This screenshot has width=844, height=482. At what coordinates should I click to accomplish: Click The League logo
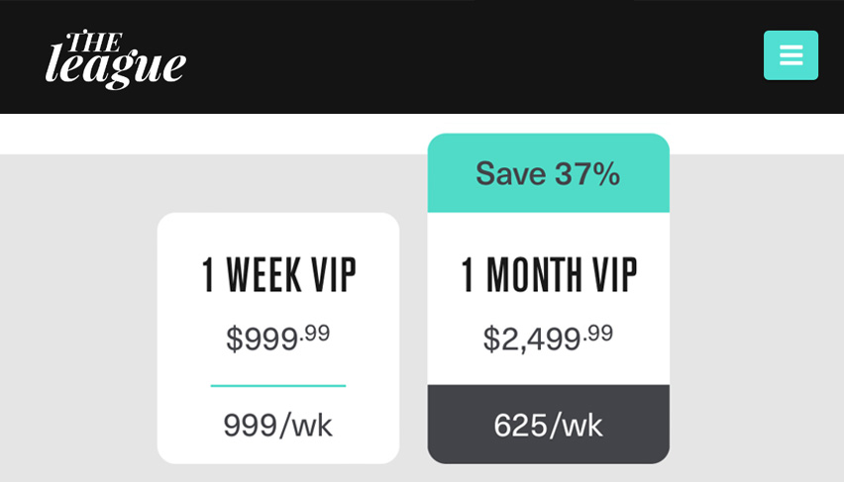pyautogui.click(x=116, y=59)
